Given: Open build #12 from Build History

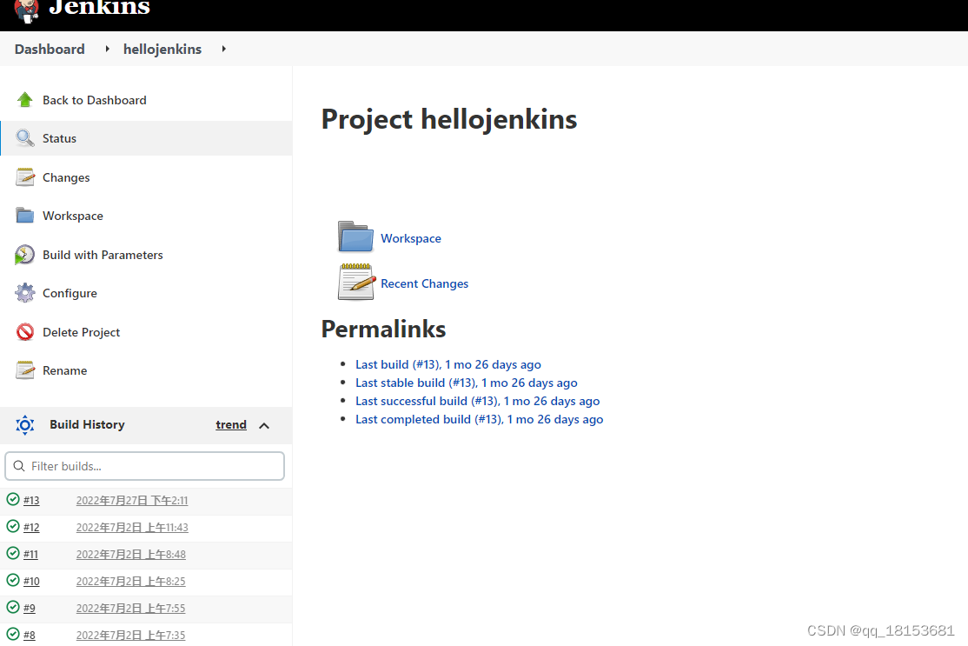Looking at the screenshot, I should point(31,527).
